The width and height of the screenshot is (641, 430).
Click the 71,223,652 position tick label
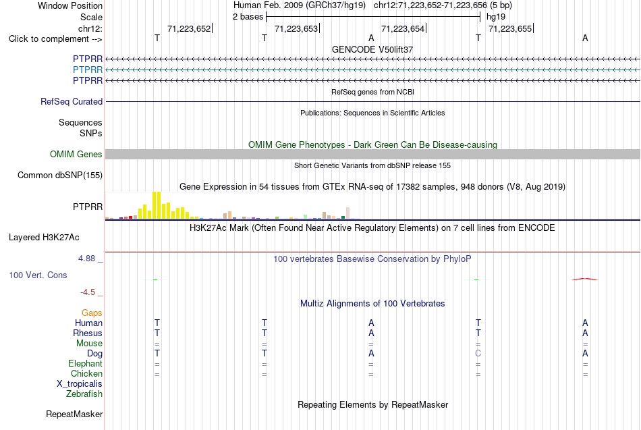tap(189, 28)
